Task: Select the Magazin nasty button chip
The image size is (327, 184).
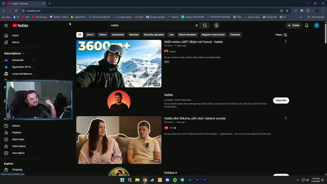Action: (x=213, y=35)
